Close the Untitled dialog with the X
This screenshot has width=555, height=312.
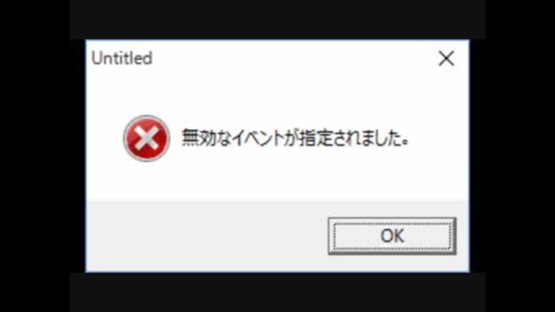(x=446, y=58)
